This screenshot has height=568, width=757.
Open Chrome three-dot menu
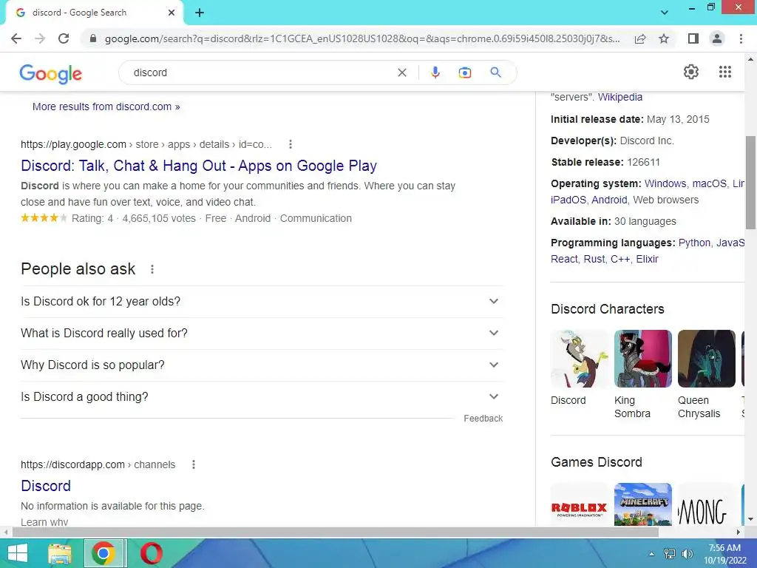[x=741, y=38]
